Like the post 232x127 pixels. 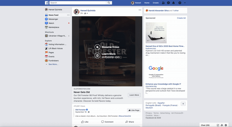coord(85,122)
